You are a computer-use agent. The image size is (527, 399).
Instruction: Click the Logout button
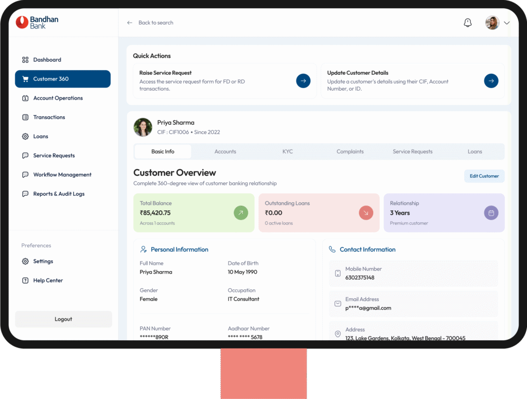63,319
